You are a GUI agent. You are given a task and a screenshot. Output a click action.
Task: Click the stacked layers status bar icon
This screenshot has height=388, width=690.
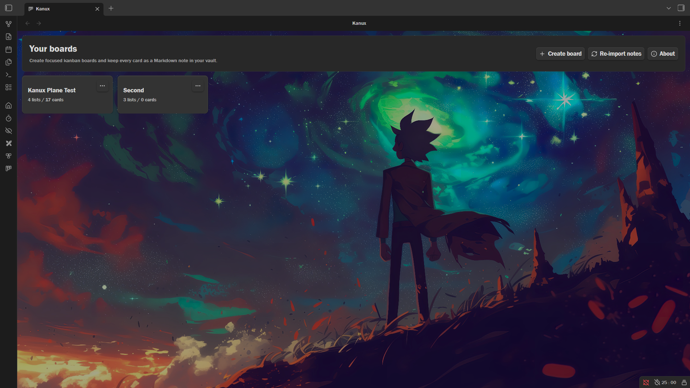click(x=684, y=383)
